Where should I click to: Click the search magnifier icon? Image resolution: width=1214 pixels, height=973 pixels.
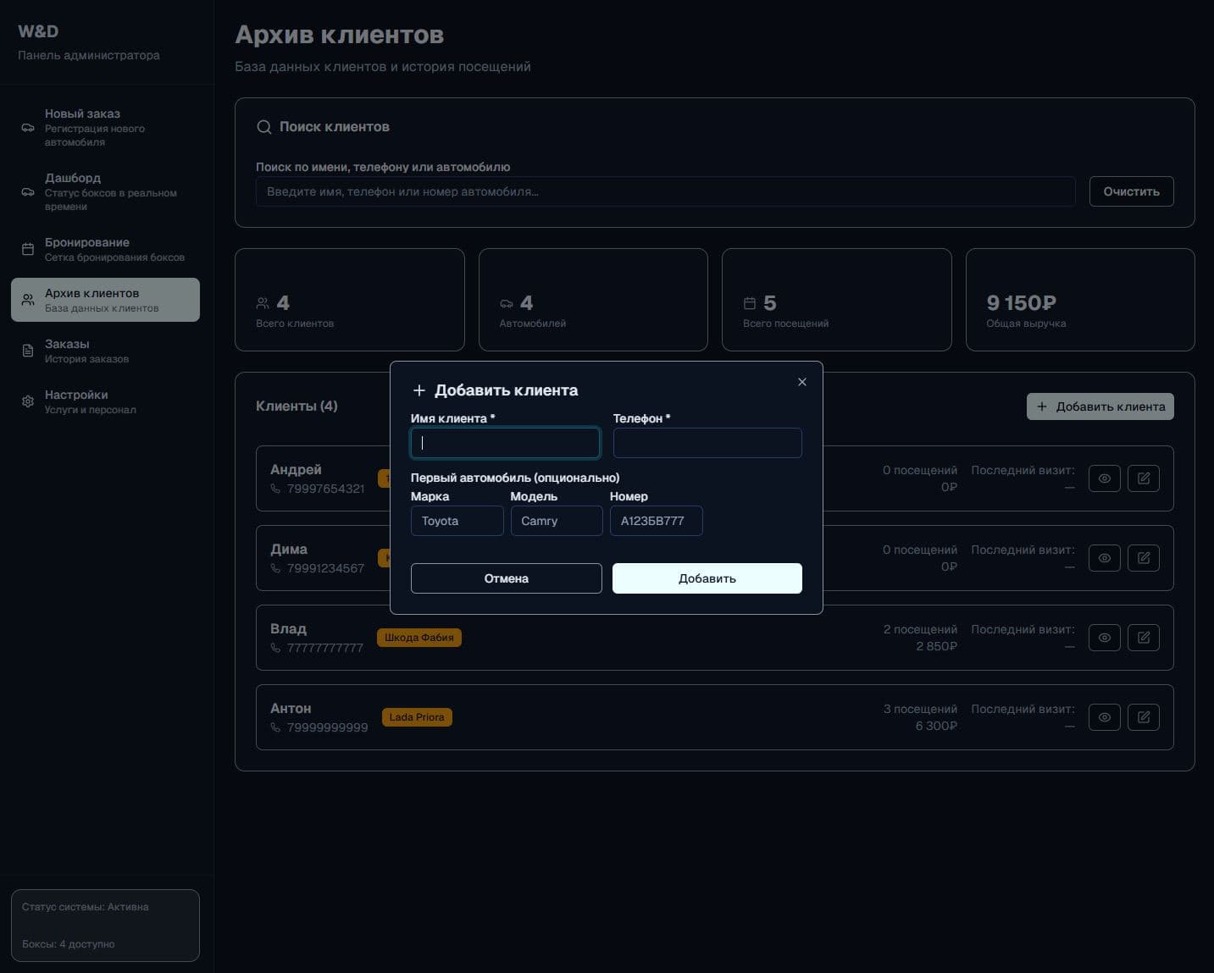[x=263, y=127]
